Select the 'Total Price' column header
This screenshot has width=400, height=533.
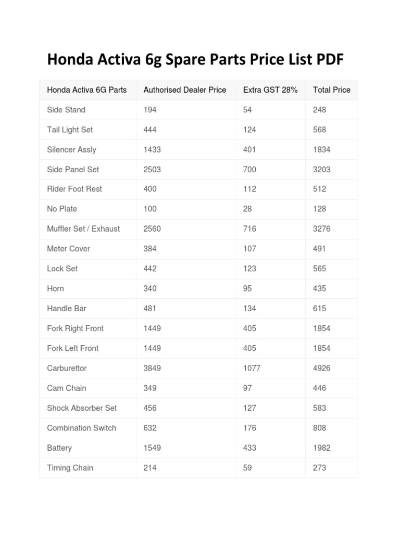coord(332,90)
